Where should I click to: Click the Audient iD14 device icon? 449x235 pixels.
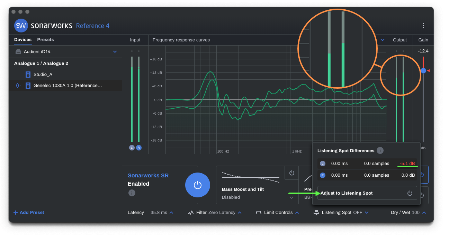(18, 52)
